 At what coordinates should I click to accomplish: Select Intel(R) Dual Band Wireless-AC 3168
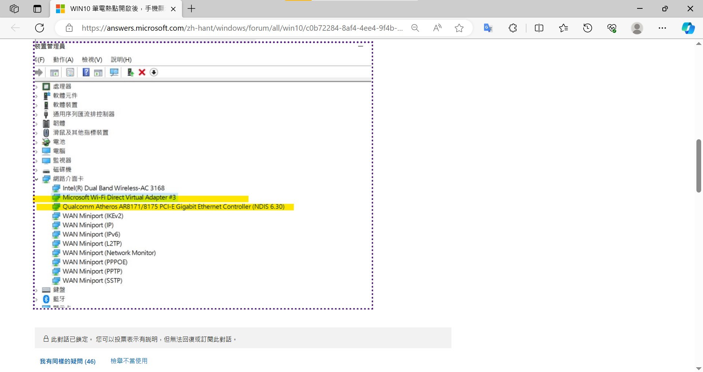[114, 188]
